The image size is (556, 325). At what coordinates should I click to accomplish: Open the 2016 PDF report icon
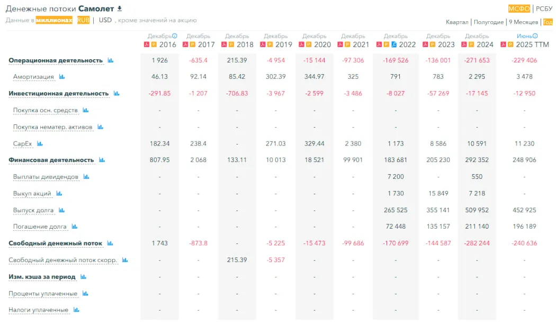147,44
